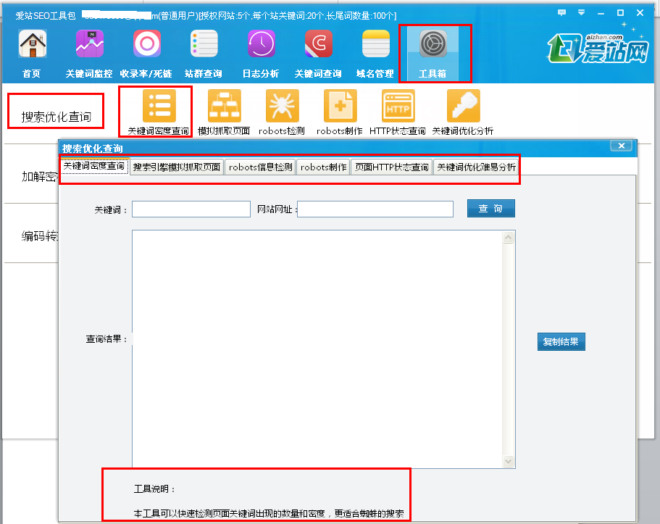Select the 收录率/死链 checker icon
This screenshot has width=660, height=524.
click(146, 43)
